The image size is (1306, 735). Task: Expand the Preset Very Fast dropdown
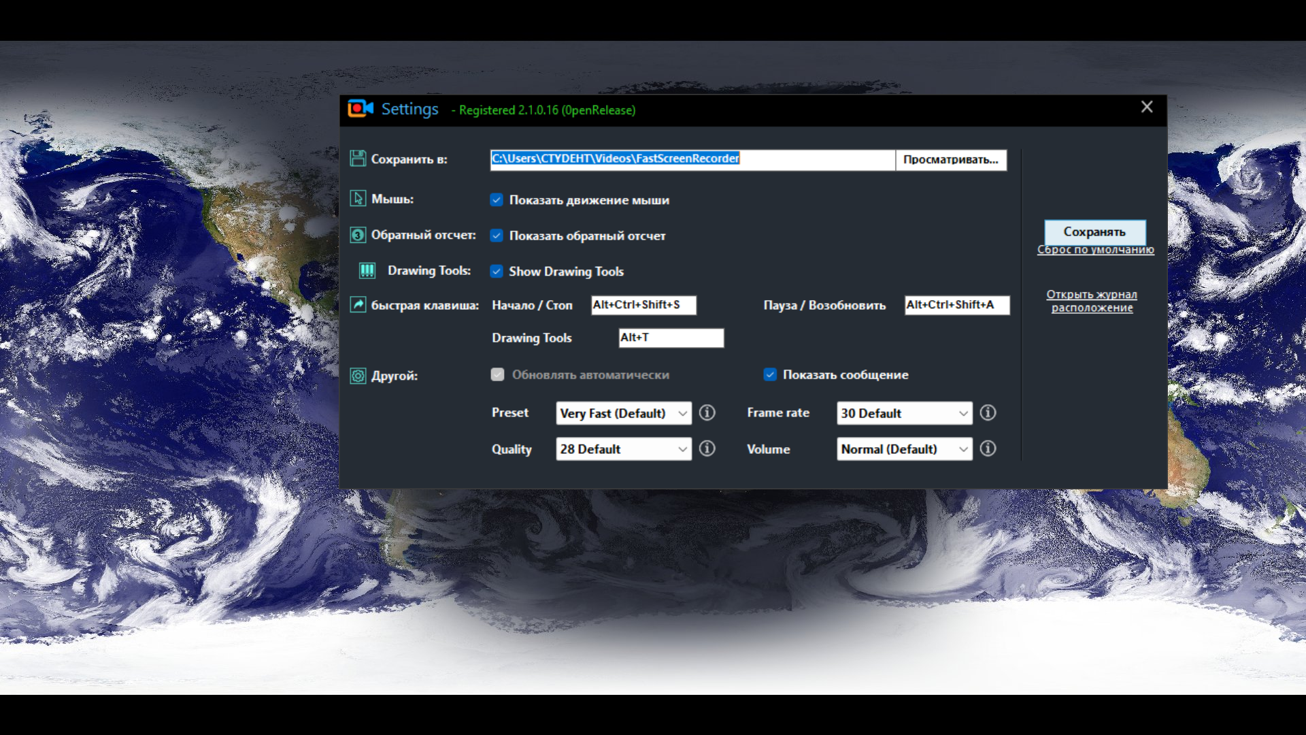(623, 413)
